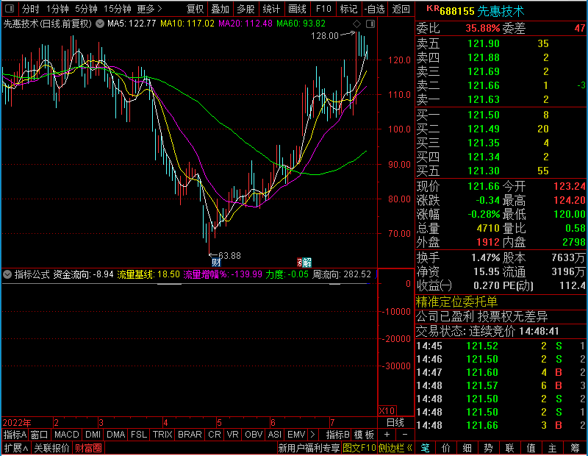The image size is (588, 456).
Task: Select the 画线 drawing tool
Action: click(x=297, y=9)
